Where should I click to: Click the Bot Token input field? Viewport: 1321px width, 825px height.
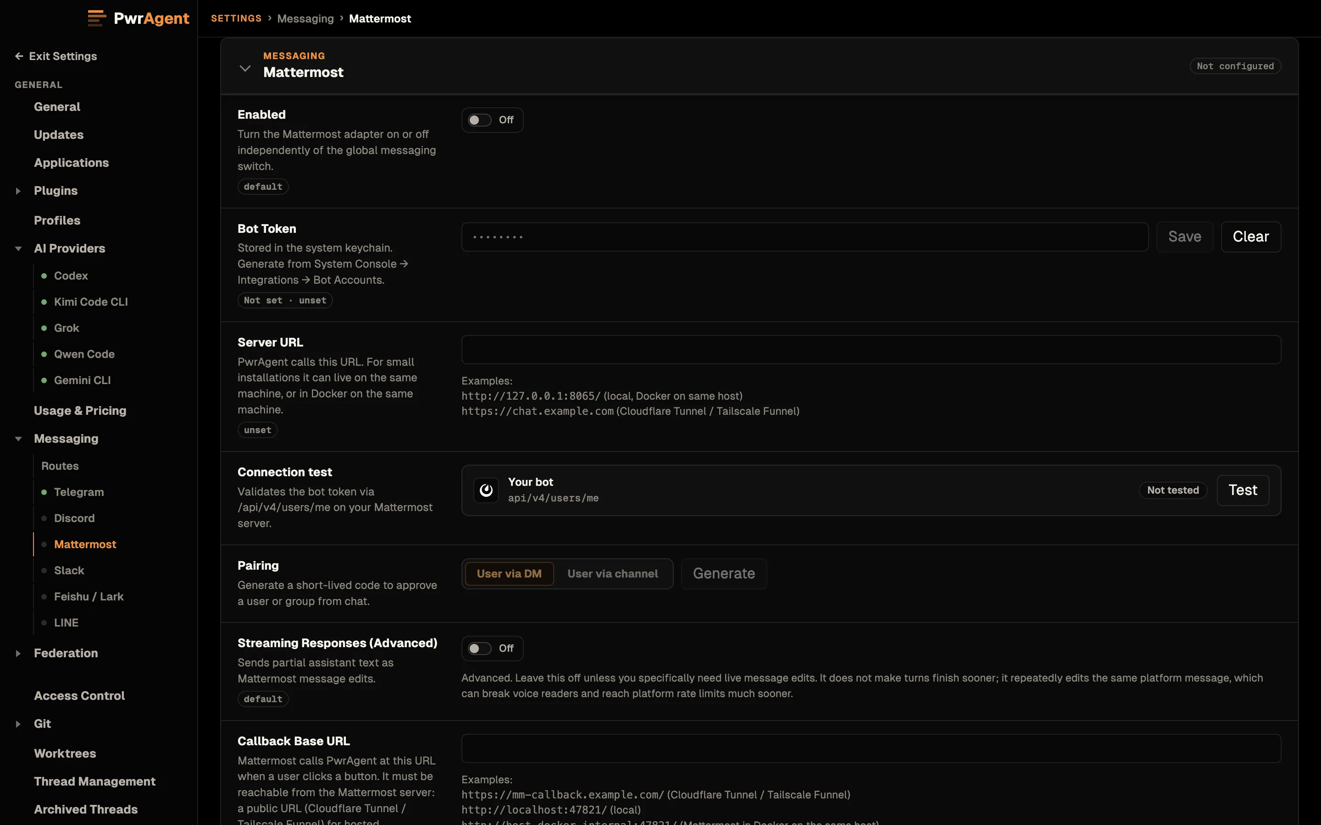805,237
